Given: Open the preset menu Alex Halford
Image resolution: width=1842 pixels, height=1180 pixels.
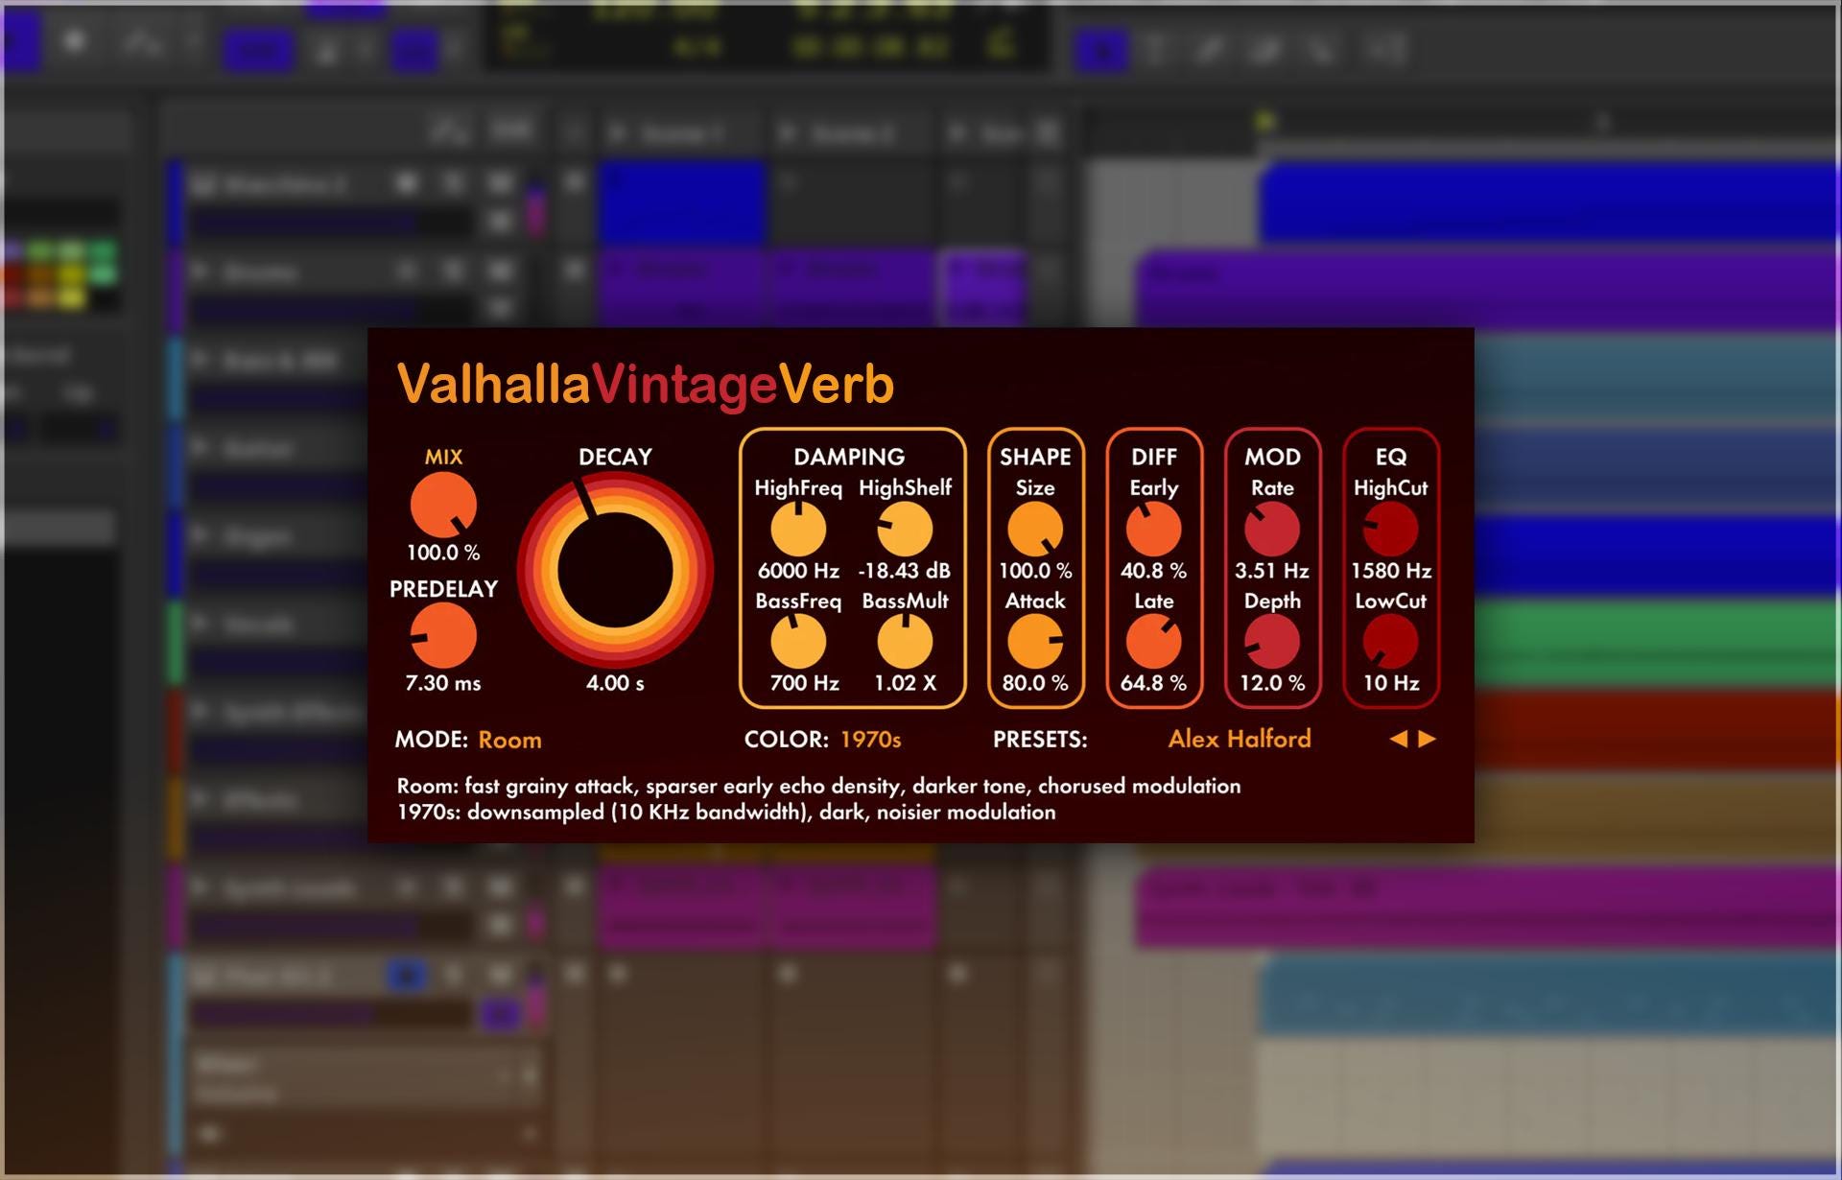Looking at the screenshot, I should (1240, 739).
